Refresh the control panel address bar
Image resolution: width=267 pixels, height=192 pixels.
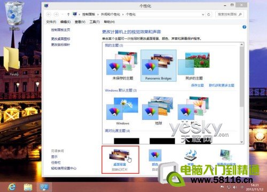(x=209, y=14)
